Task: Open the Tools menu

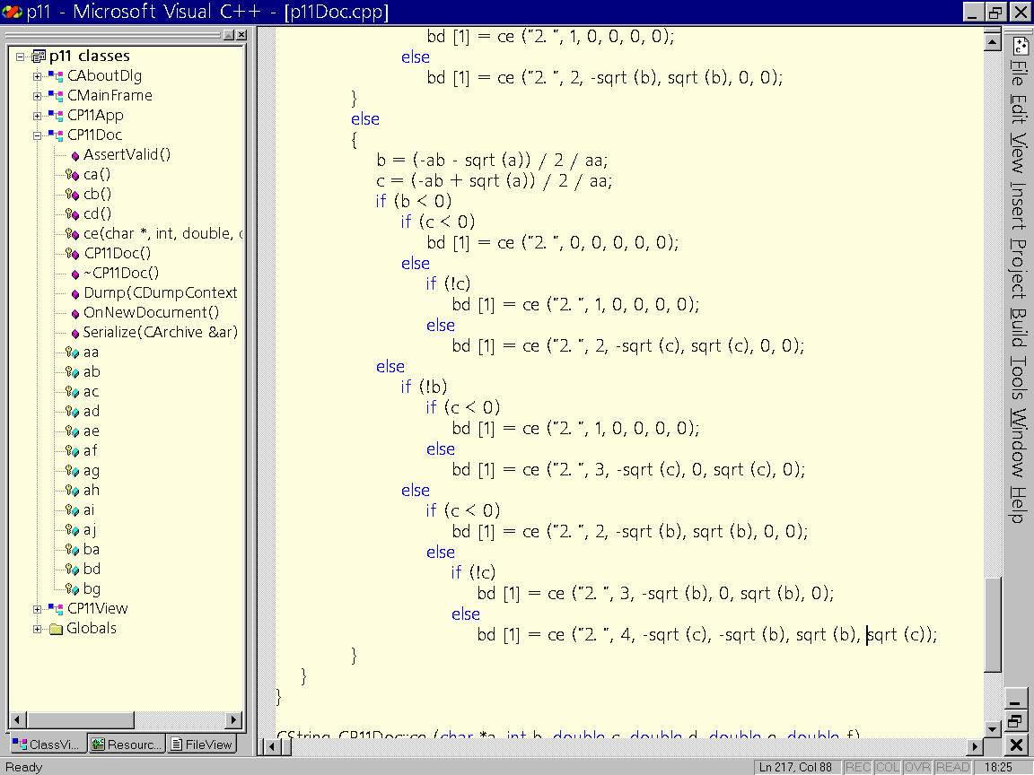Action: (x=1019, y=379)
